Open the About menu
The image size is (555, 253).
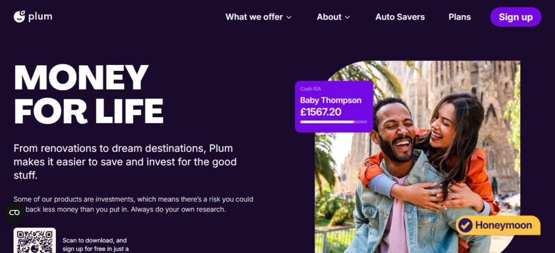[333, 17]
